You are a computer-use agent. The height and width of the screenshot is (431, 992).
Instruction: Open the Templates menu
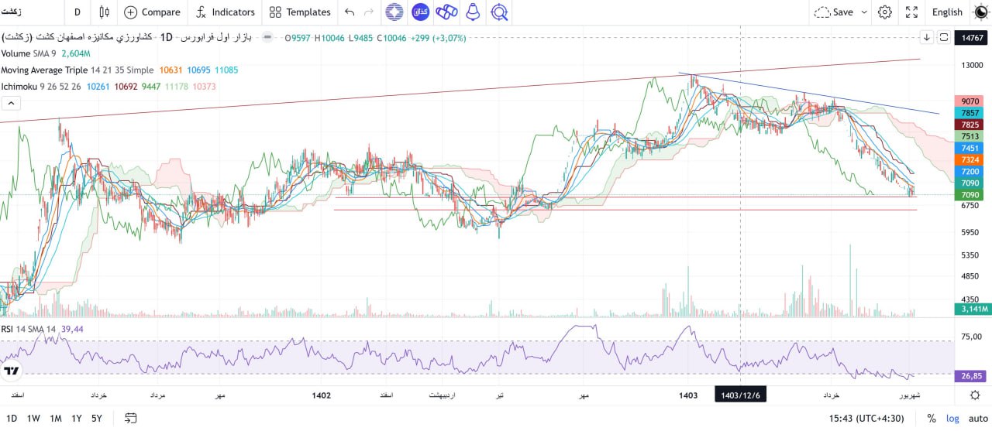point(299,12)
